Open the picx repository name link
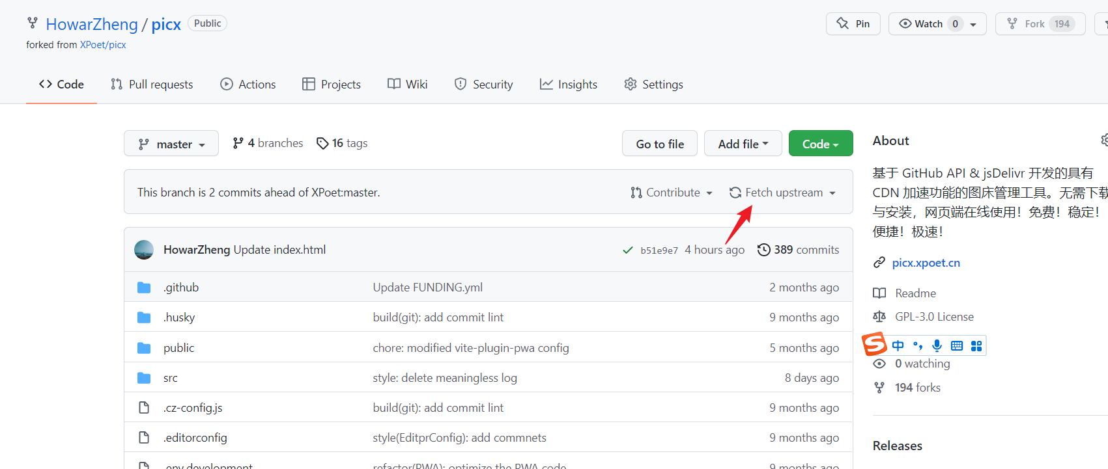 (x=166, y=24)
